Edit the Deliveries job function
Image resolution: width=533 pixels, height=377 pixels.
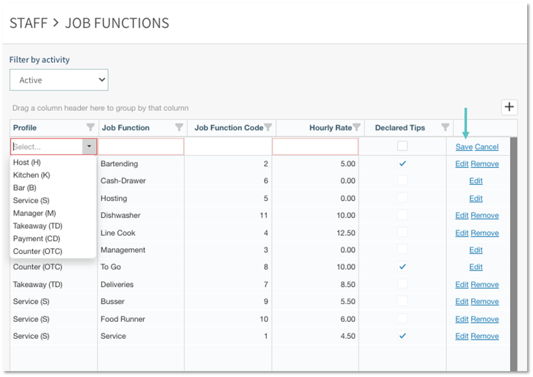click(462, 284)
